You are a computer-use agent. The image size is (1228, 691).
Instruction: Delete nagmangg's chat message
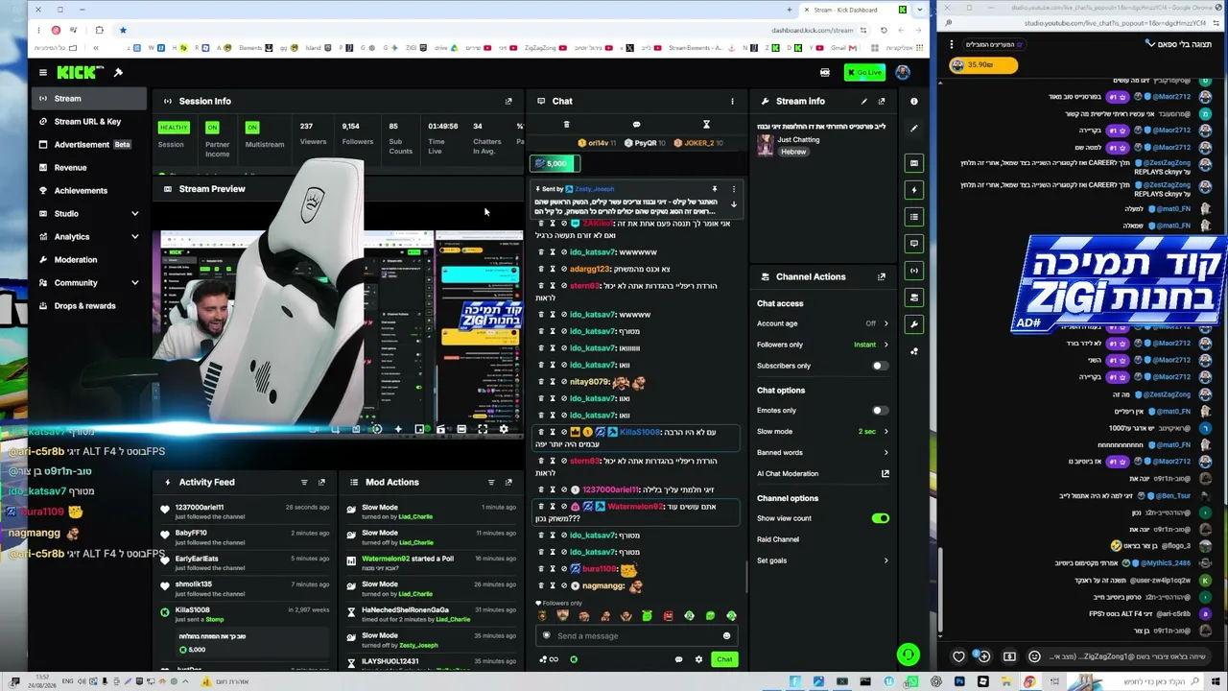coord(541,585)
